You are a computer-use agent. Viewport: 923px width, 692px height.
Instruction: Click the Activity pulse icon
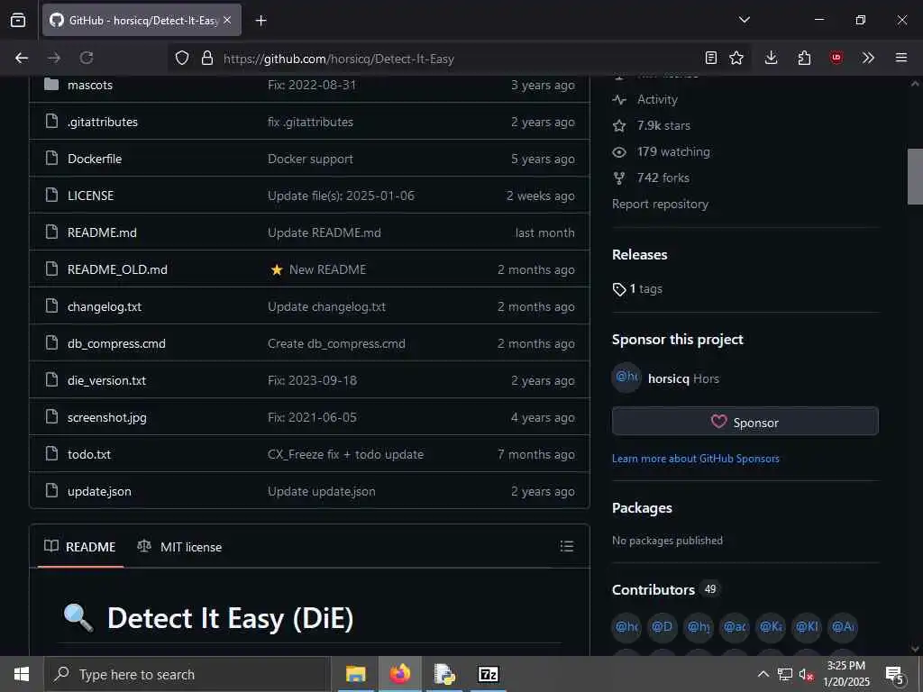click(x=618, y=99)
